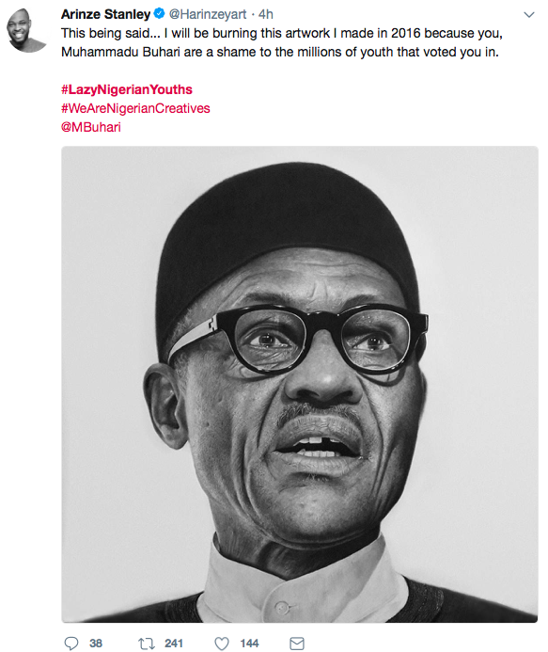This screenshot has width=548, height=652.
Task: Expand the tweet options chevron menu
Action: (x=529, y=15)
